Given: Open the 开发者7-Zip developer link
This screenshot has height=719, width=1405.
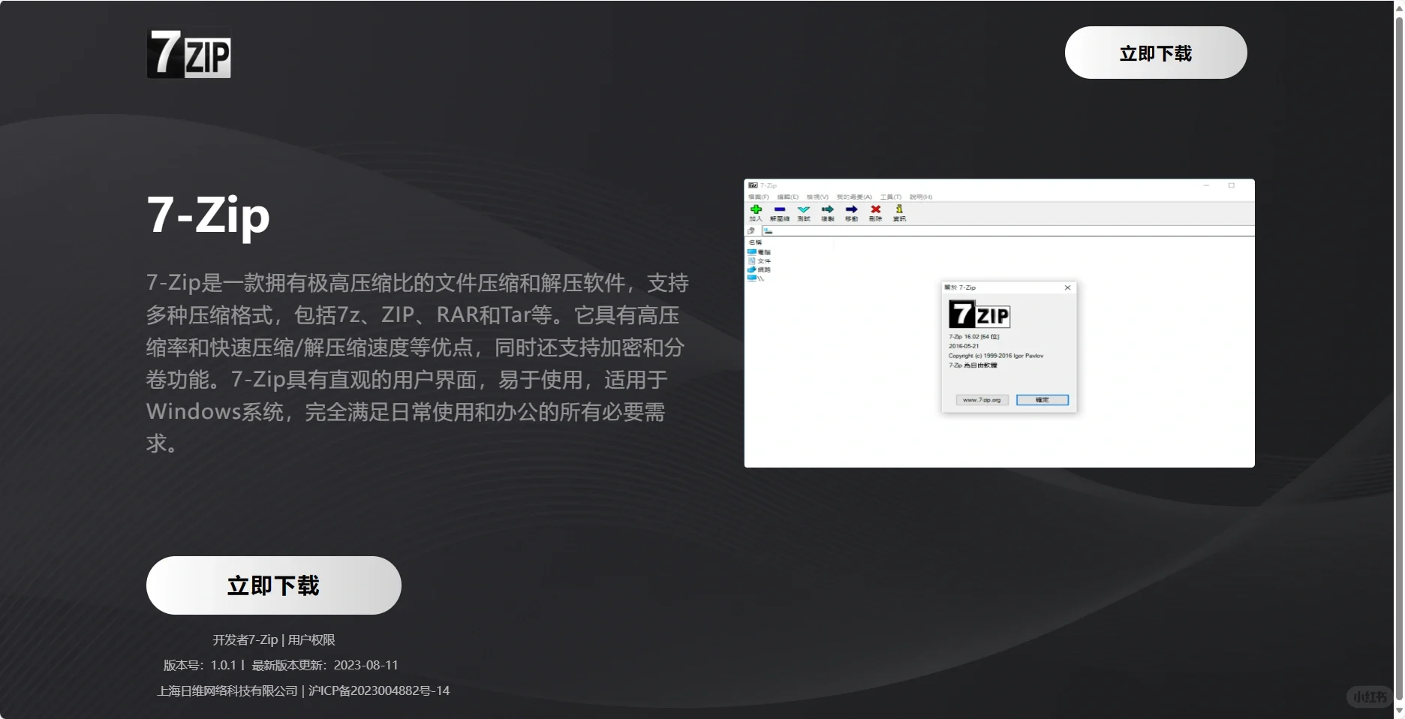Looking at the screenshot, I should 245,640.
